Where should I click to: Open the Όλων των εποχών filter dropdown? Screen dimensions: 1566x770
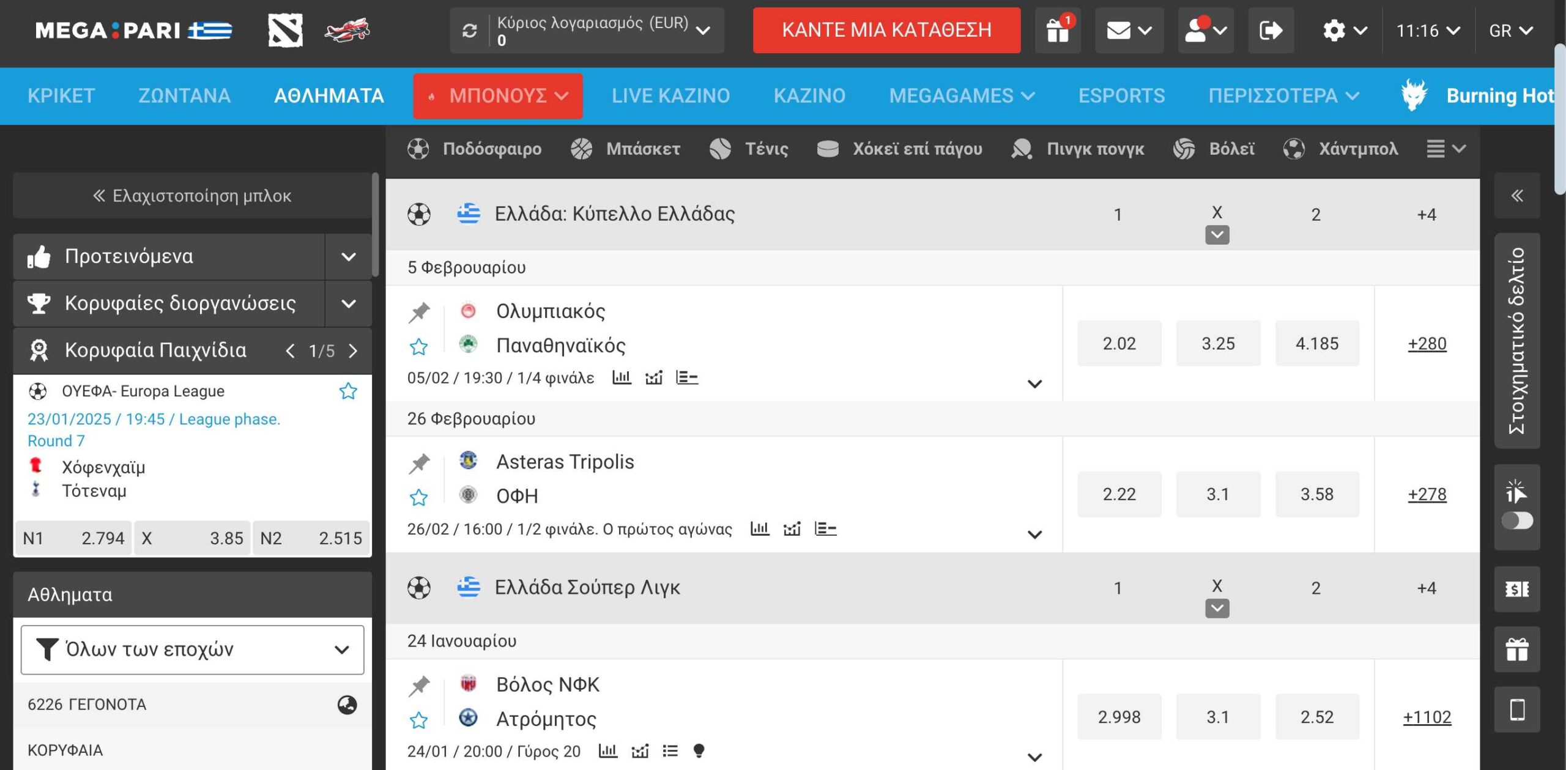(192, 649)
